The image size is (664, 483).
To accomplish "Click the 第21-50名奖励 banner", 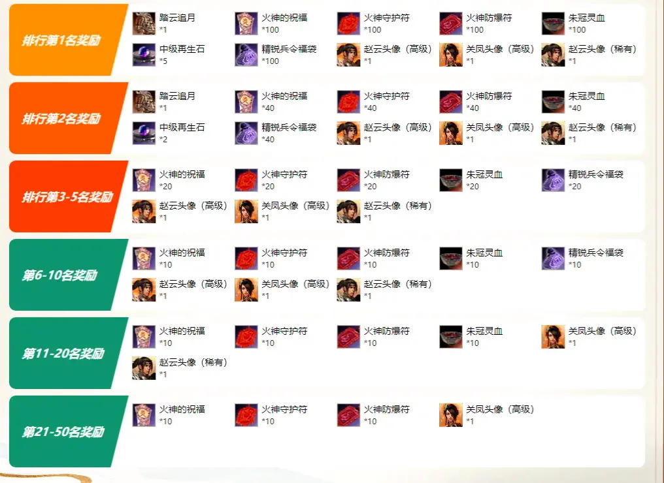I will tap(68, 431).
